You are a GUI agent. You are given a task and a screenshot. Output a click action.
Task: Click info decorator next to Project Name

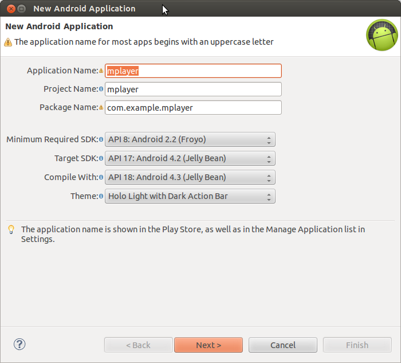point(101,89)
